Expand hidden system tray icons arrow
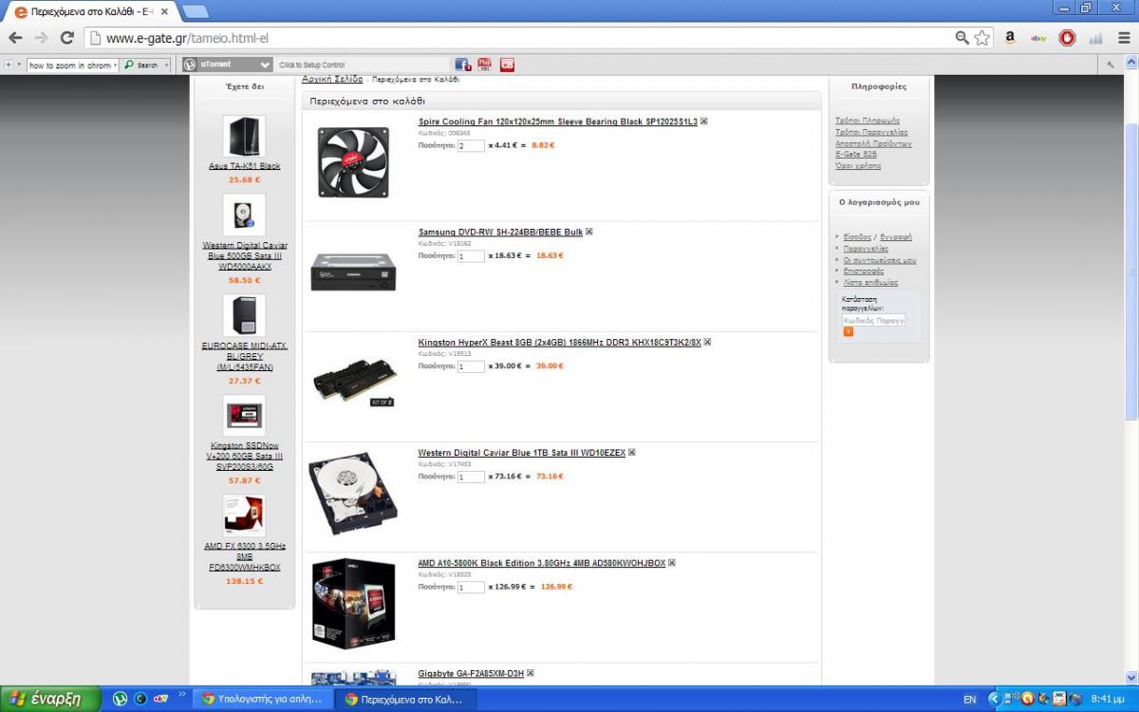Screen dimensions: 1139x712 click(995, 699)
